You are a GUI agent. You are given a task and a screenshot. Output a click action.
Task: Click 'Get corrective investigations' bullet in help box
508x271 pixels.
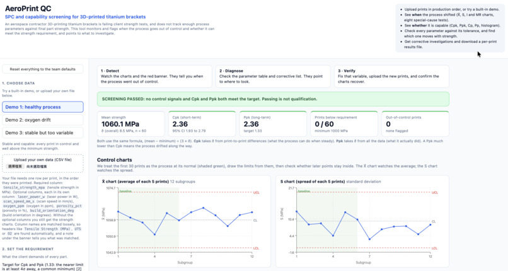451,44
